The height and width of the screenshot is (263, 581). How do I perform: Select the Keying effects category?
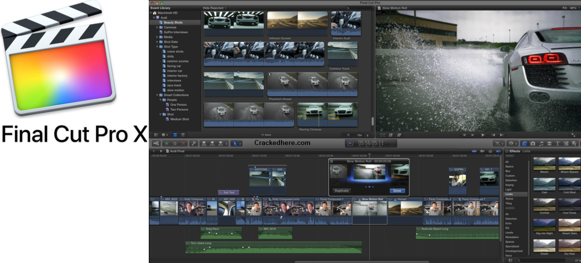click(509, 185)
